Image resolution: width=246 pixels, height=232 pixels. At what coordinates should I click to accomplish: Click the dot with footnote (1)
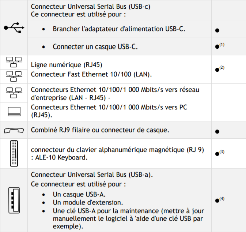[217, 46]
